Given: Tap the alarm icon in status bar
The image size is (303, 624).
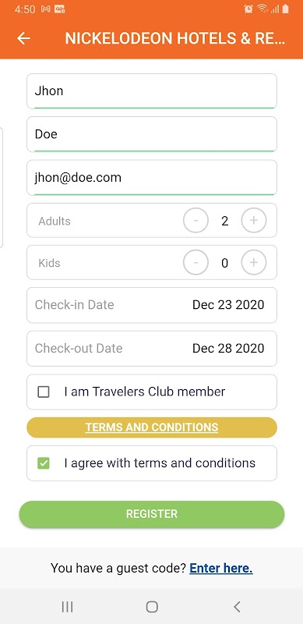Looking at the screenshot, I should pyautogui.click(x=248, y=9).
